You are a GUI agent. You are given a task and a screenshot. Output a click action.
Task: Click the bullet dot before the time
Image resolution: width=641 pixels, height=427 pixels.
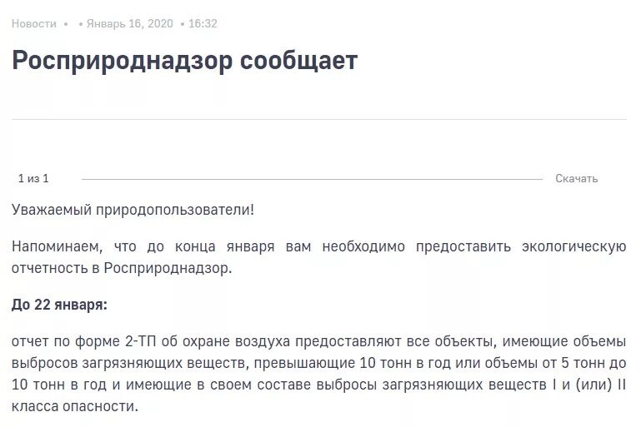pos(183,24)
